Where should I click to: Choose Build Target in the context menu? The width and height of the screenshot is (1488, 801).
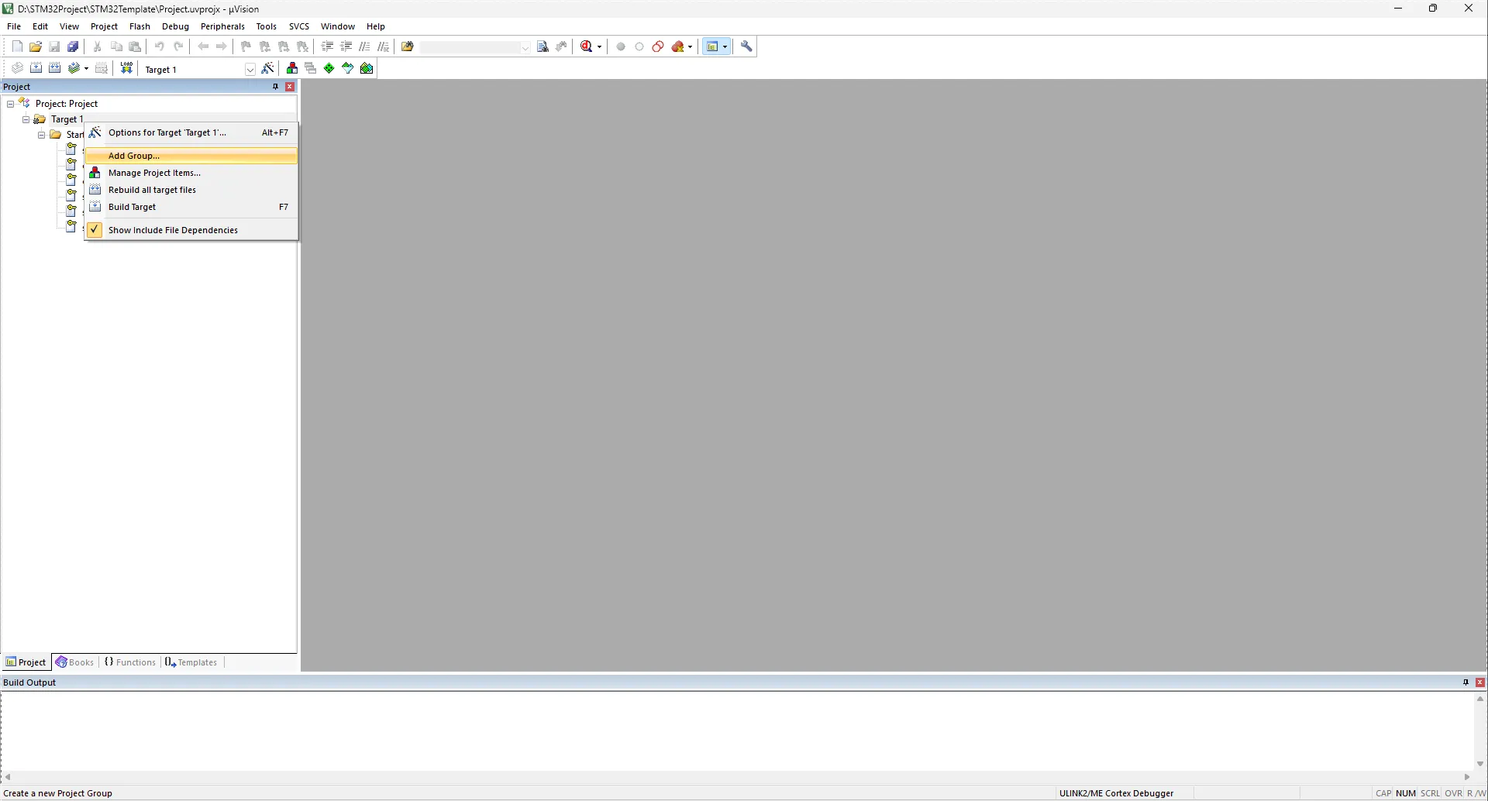191,207
